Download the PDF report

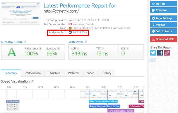[163, 39]
